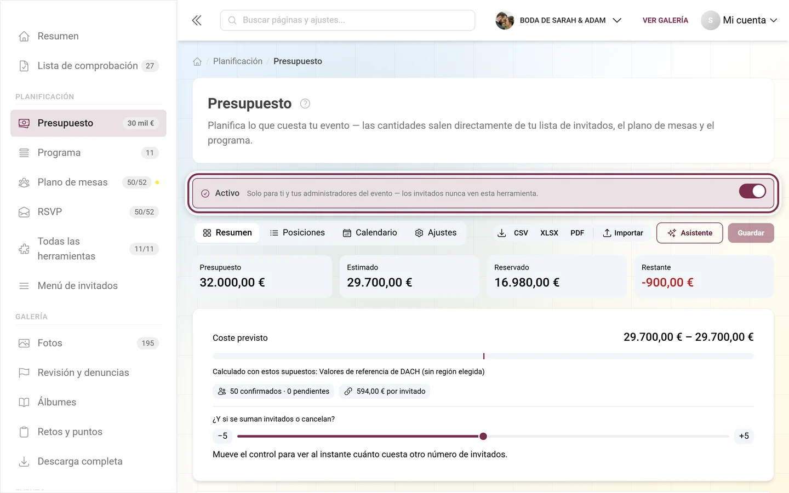
Task: Export the budget as PDF
Action: coord(577,233)
